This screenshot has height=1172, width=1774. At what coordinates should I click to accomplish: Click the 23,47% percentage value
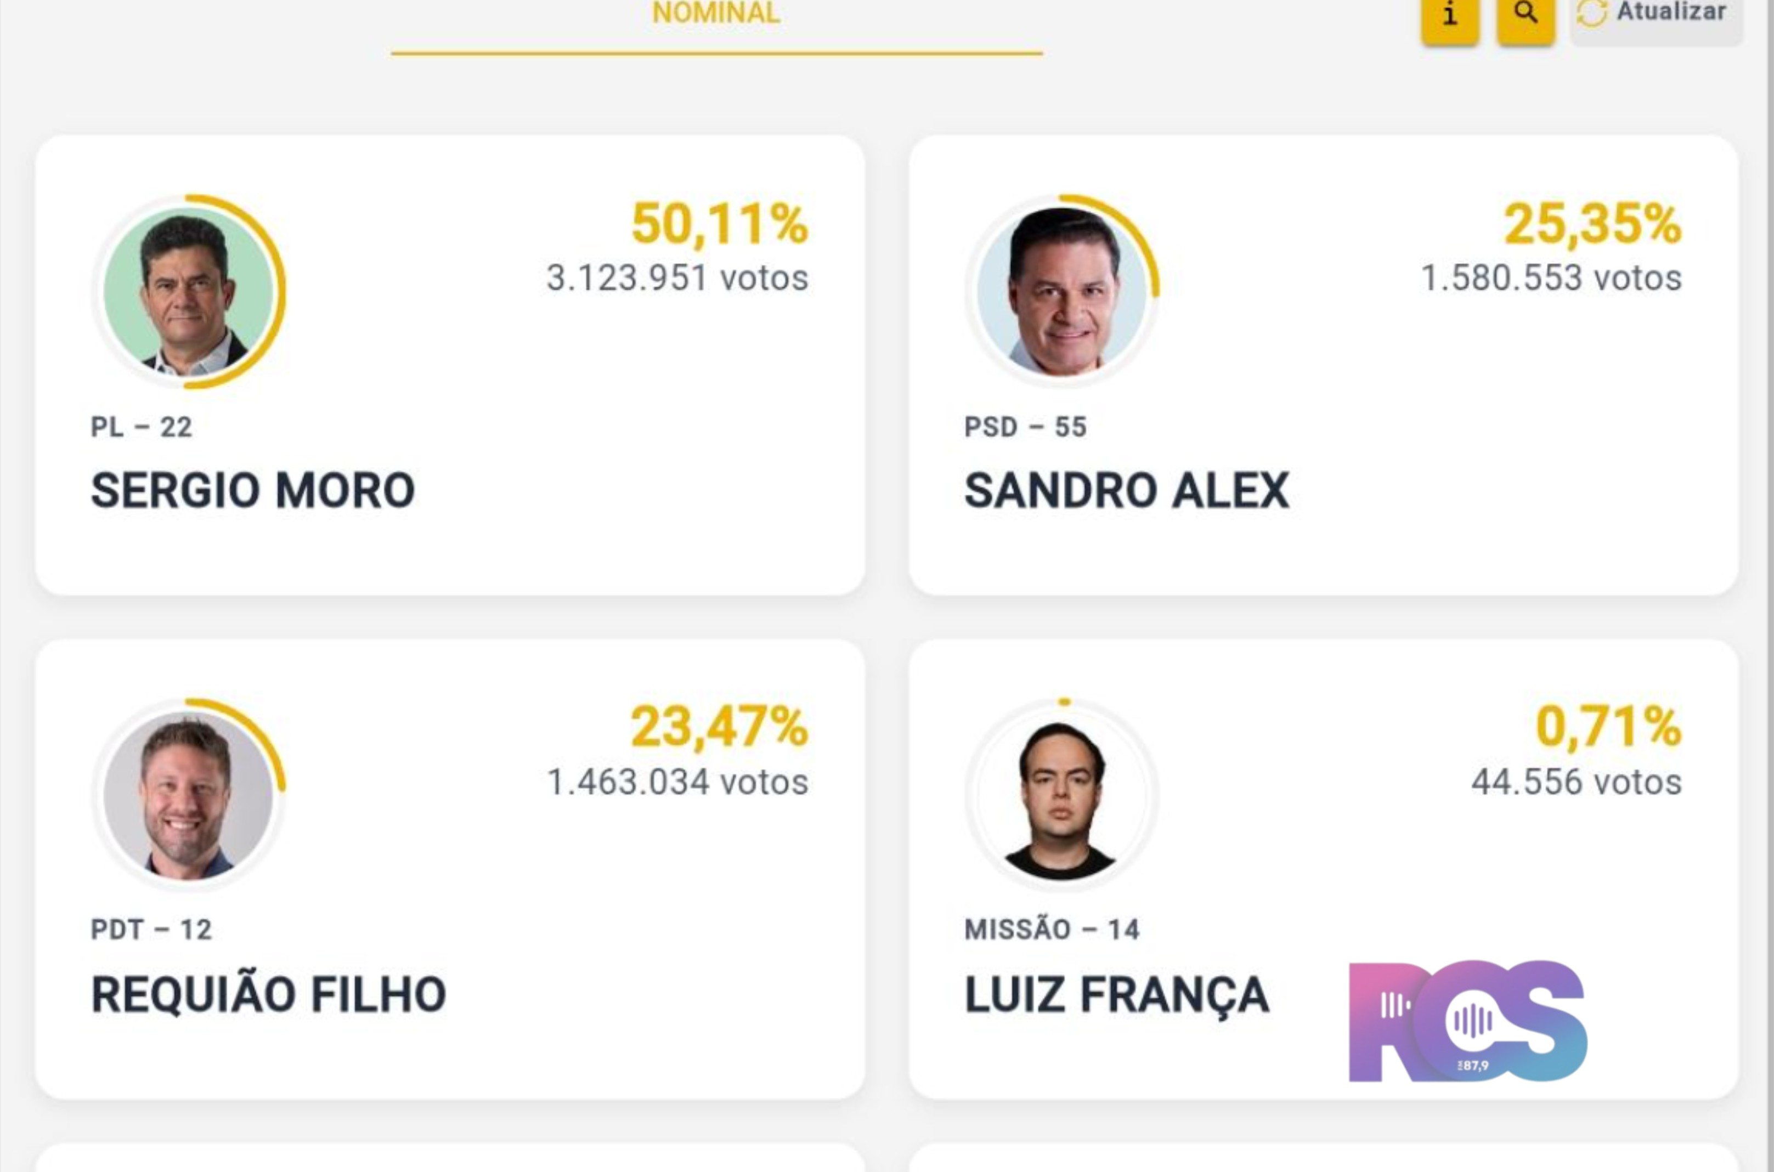(720, 727)
